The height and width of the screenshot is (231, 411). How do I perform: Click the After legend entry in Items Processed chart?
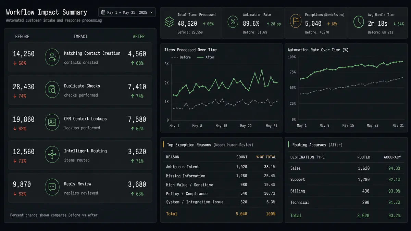coord(206,57)
